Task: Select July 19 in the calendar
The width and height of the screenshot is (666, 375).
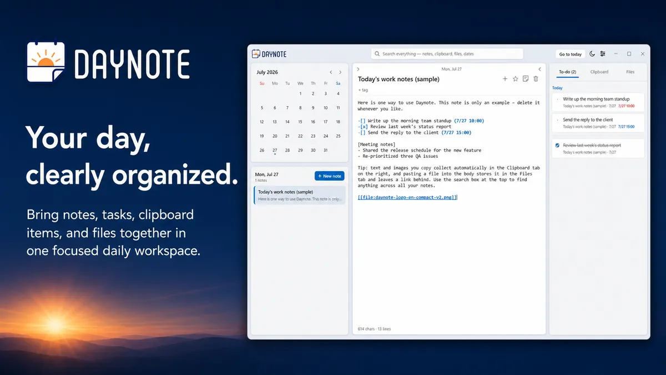Action: [x=262, y=136]
